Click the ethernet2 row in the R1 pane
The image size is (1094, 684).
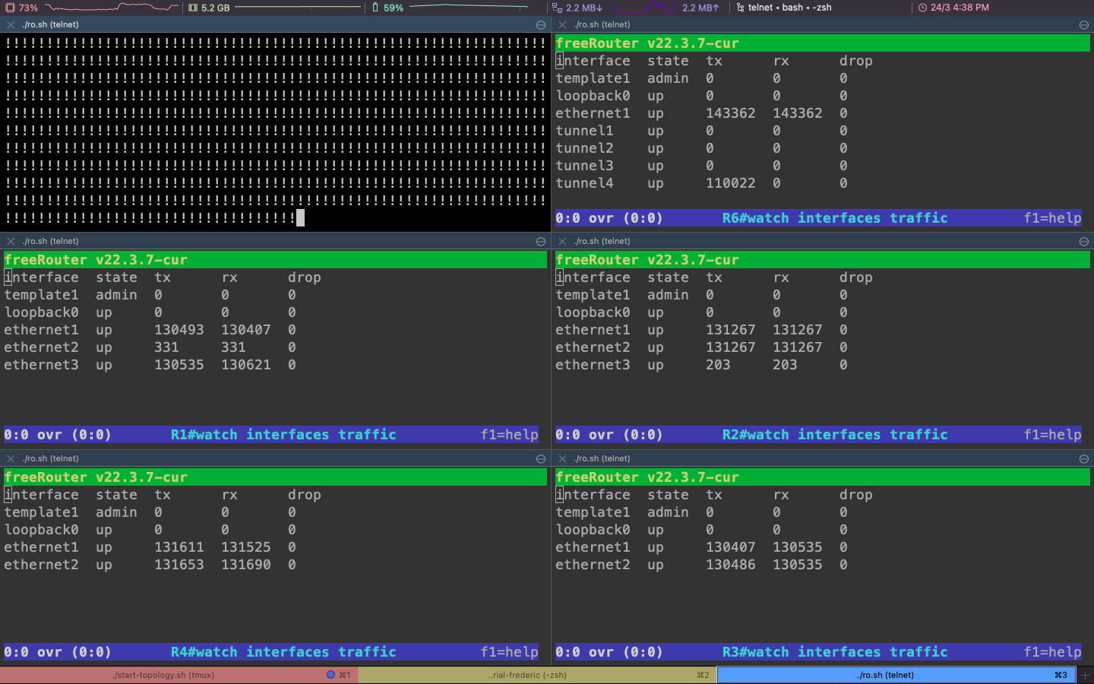[x=41, y=347]
